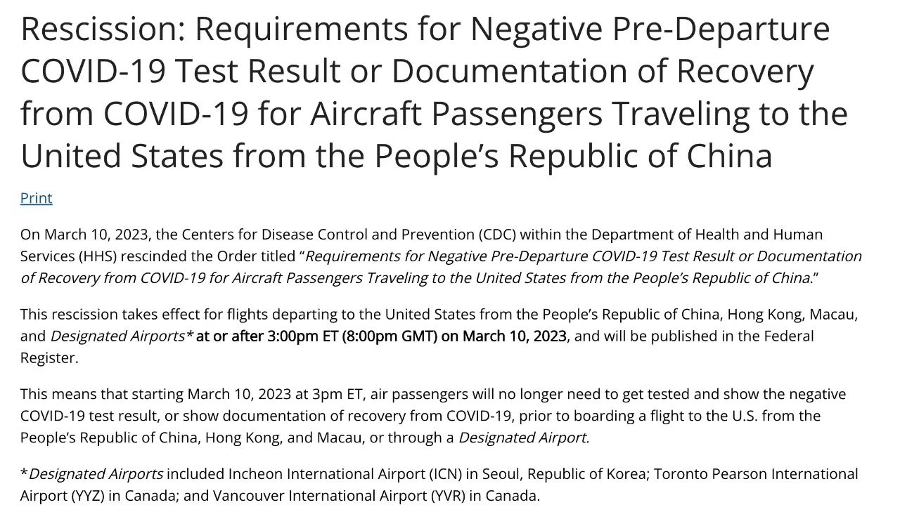
Task: Click the word "Register." ending the second paragraph
Action: [x=47, y=358]
